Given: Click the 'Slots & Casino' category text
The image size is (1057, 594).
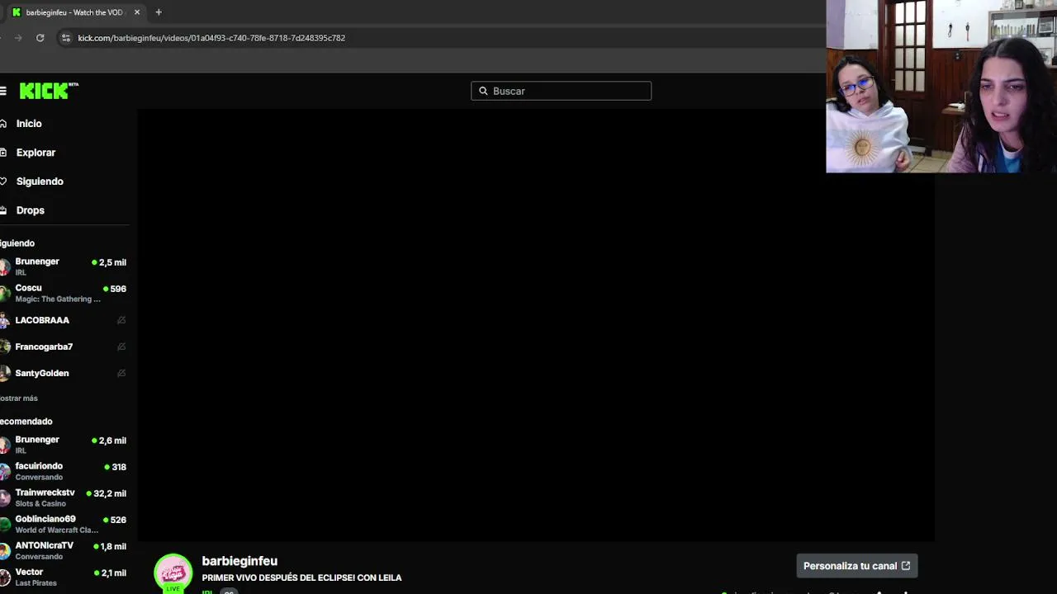Looking at the screenshot, I should [x=40, y=504].
